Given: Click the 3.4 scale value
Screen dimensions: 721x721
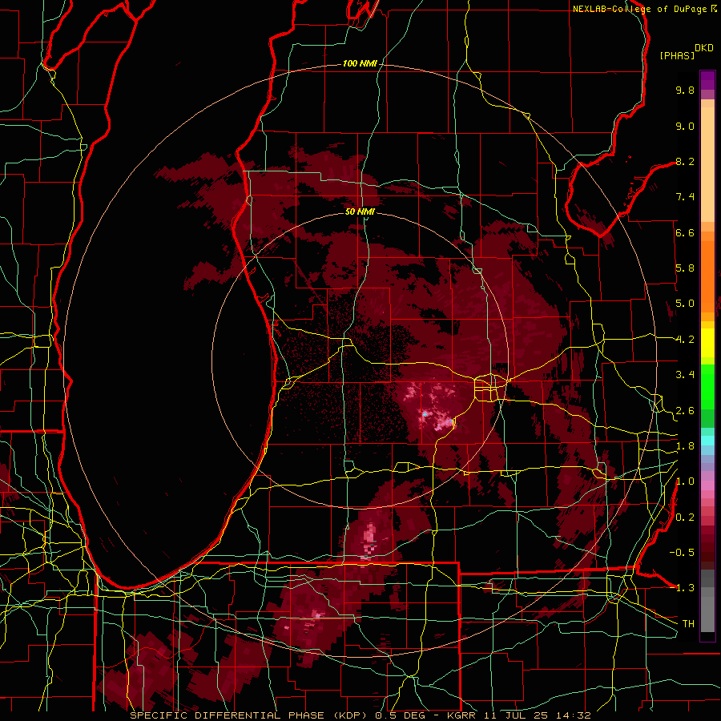Looking at the screenshot, I should [x=685, y=375].
